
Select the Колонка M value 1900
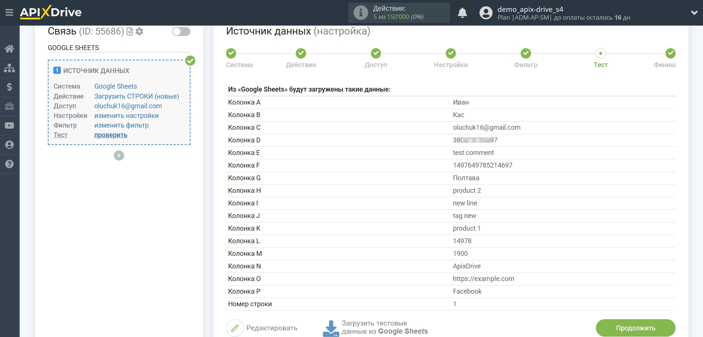(x=460, y=254)
